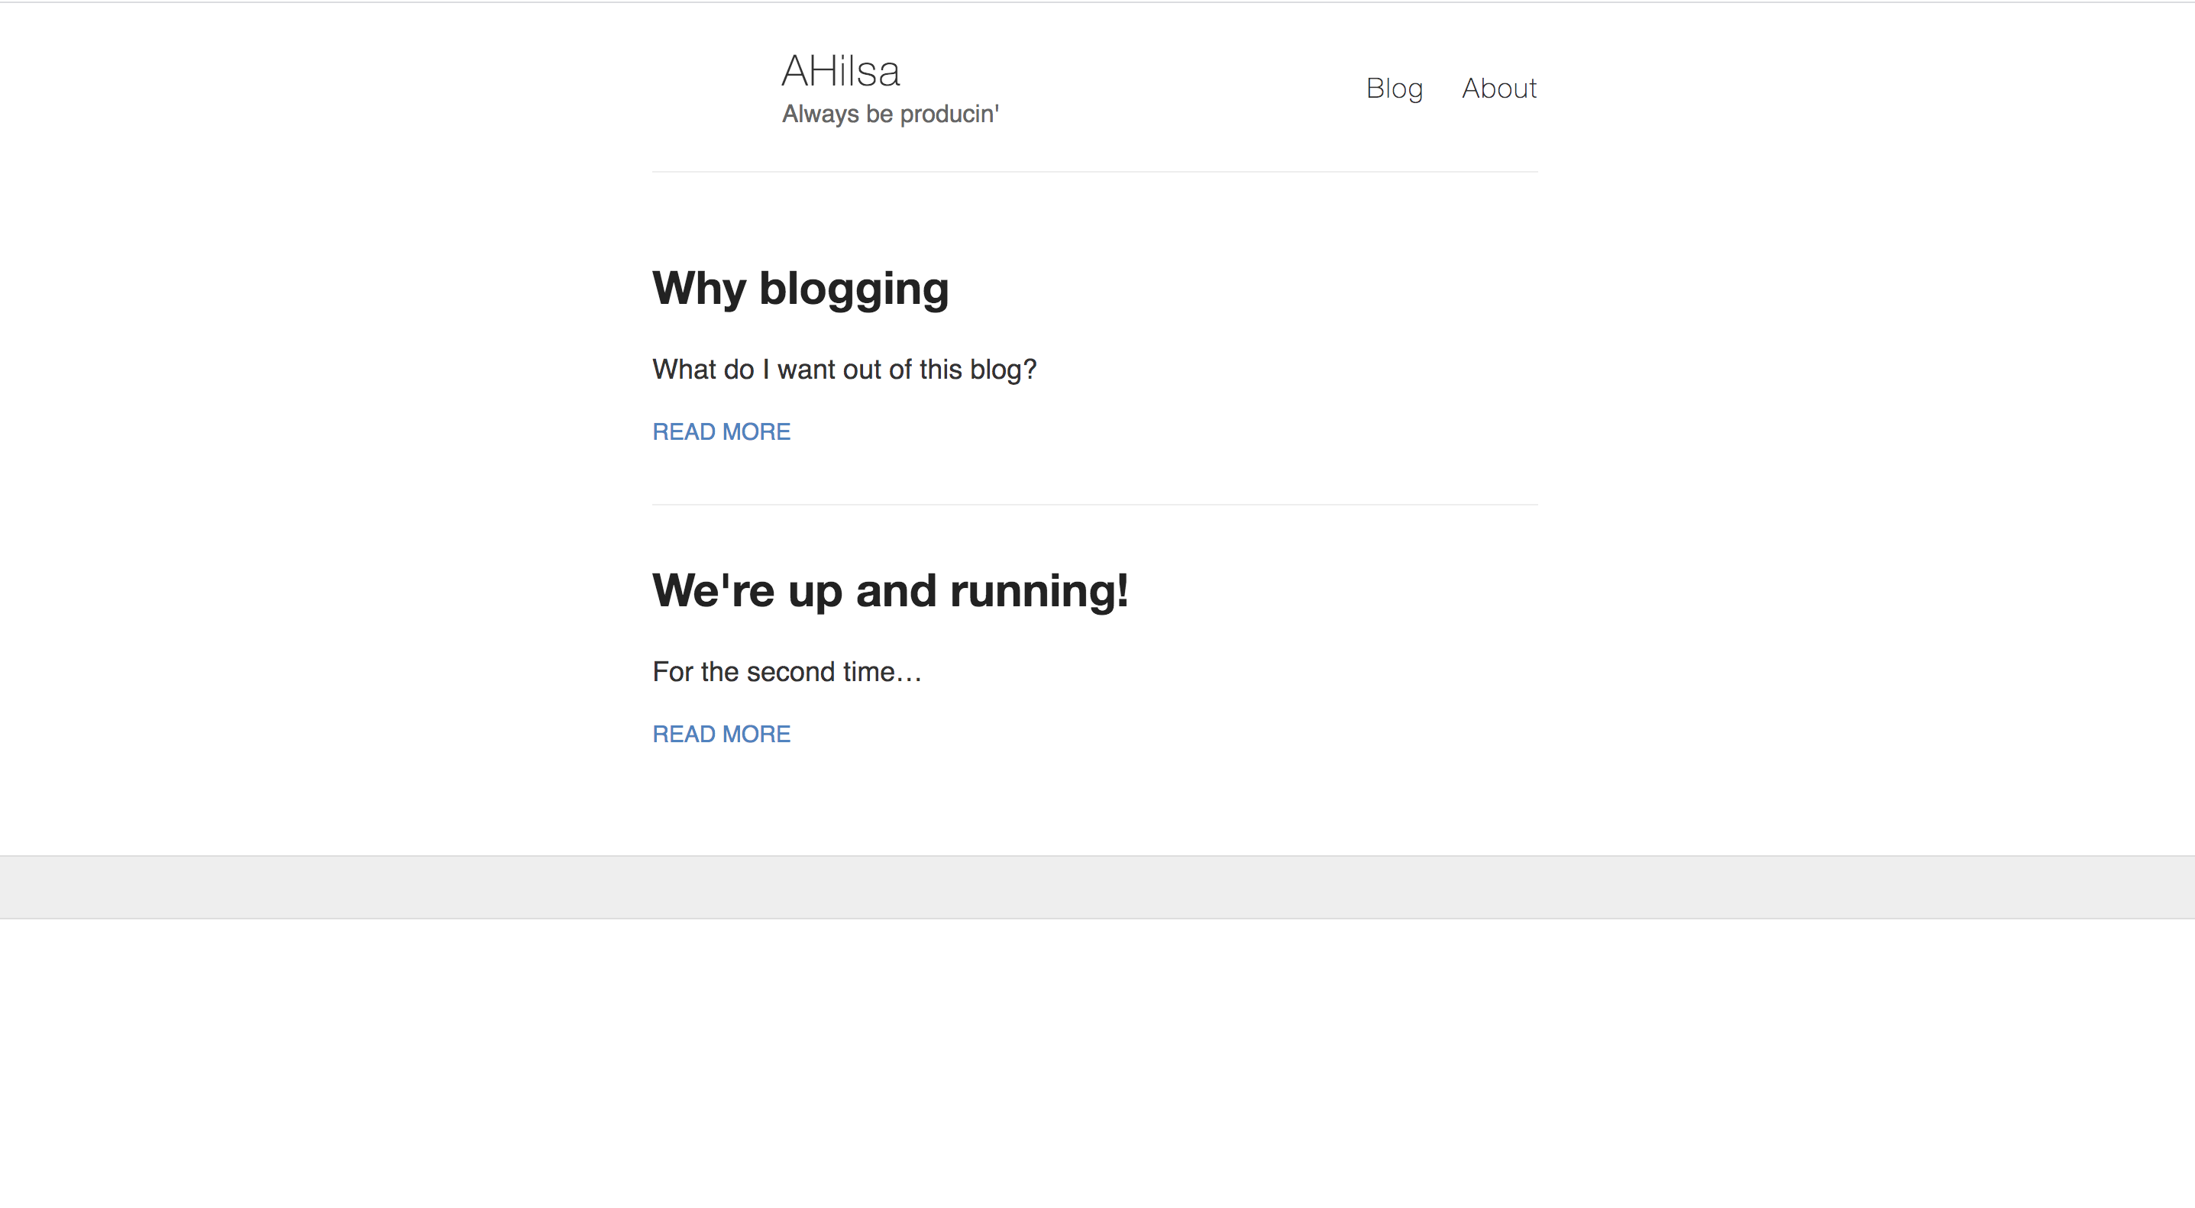2195x1208 pixels.
Task: Open the About navigation link
Action: (x=1498, y=89)
